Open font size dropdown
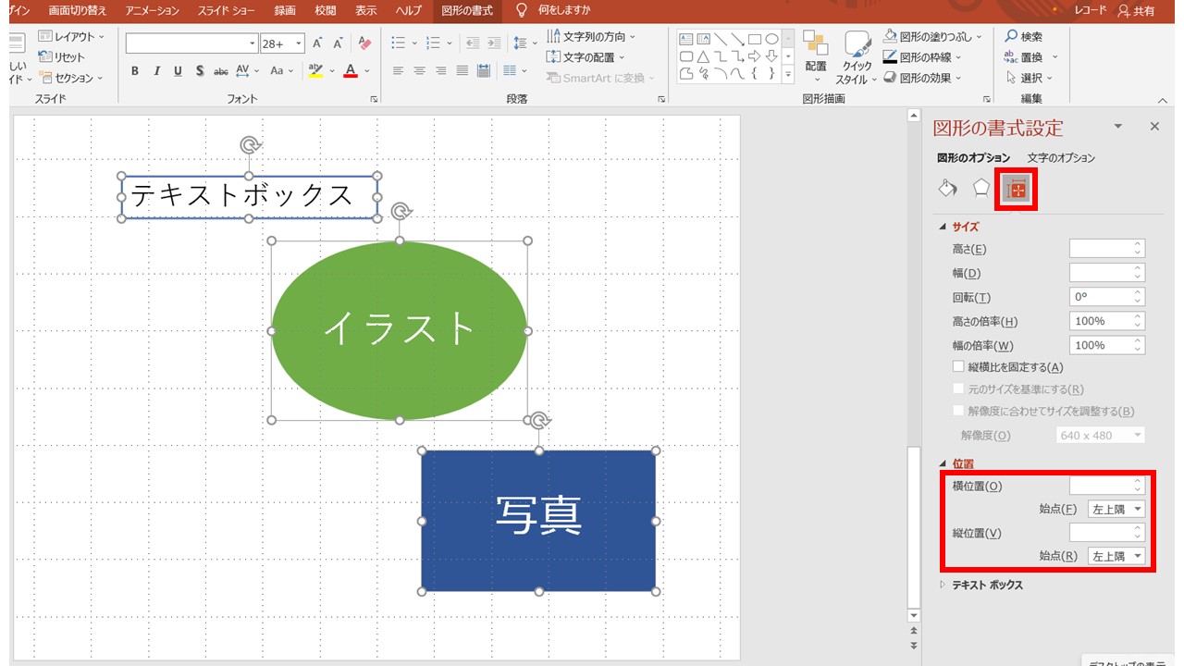 [299, 43]
